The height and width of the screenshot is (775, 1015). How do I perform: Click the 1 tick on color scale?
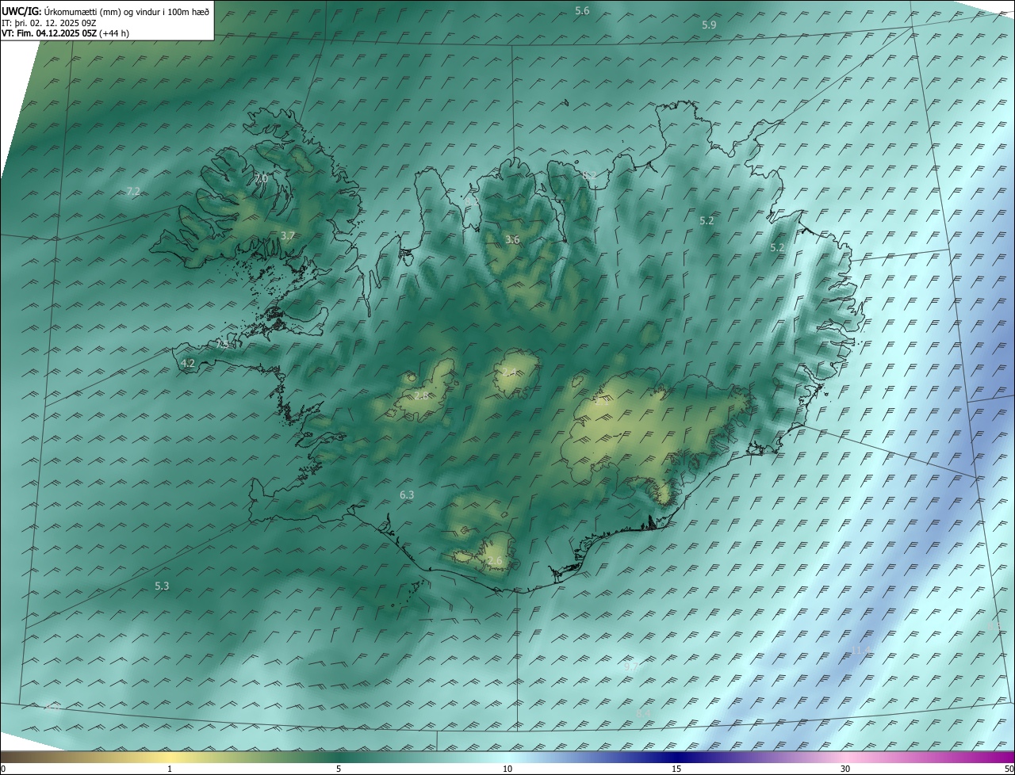tap(170, 769)
